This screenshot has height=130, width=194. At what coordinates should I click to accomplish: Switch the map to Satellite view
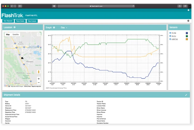(16, 34)
